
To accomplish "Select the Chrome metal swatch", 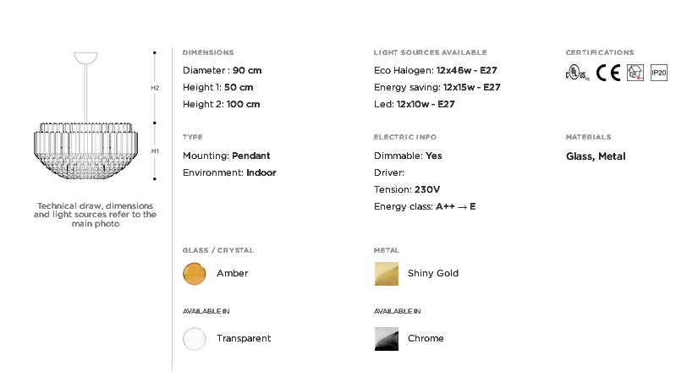I will 387,339.
